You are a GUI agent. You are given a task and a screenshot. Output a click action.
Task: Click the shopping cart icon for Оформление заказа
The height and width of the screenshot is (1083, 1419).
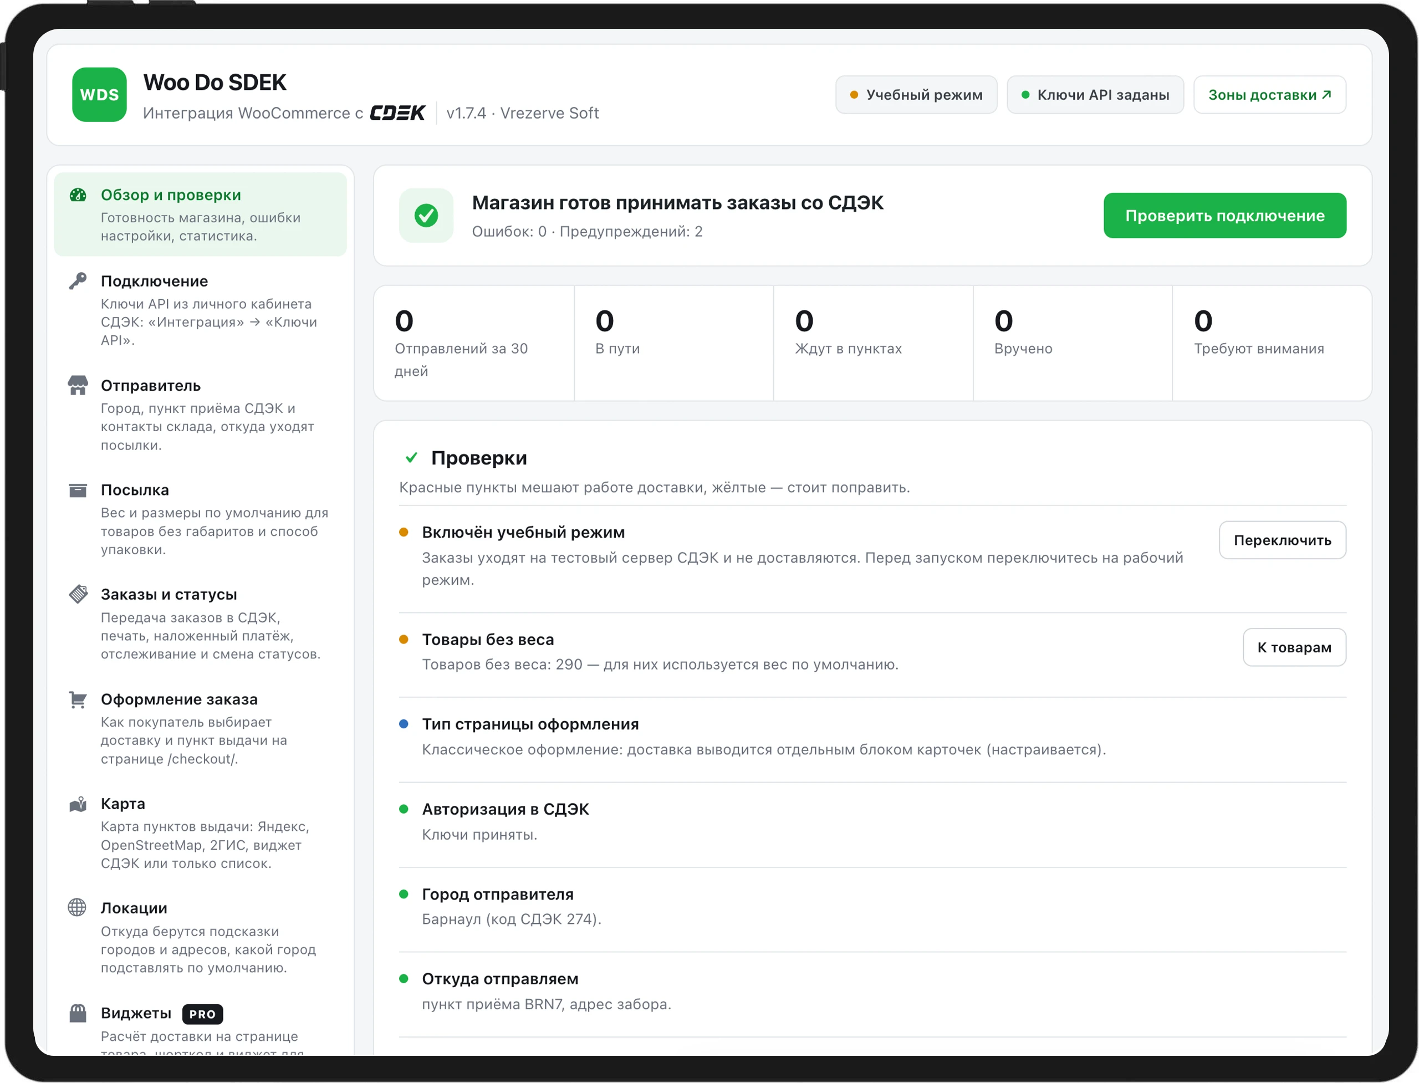78,699
